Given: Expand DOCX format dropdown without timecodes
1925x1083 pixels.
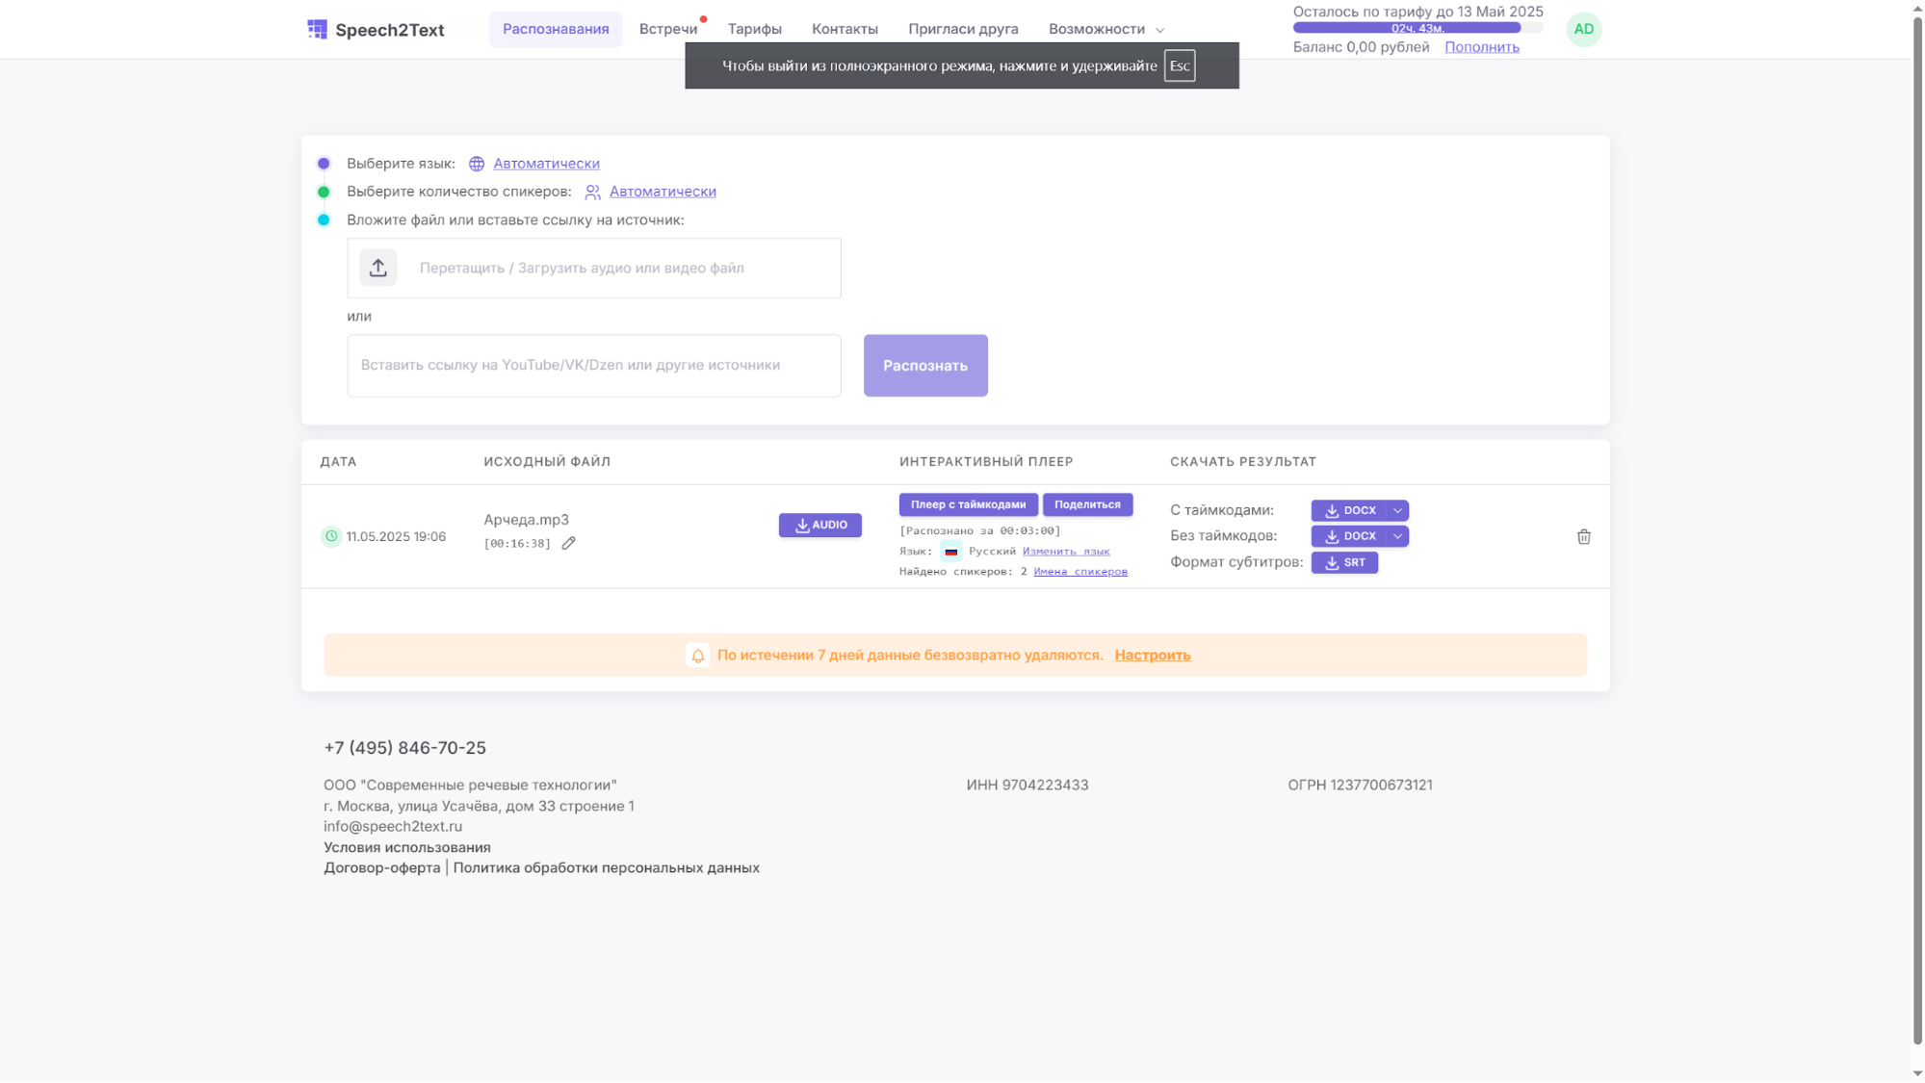Looking at the screenshot, I should pos(1397,536).
